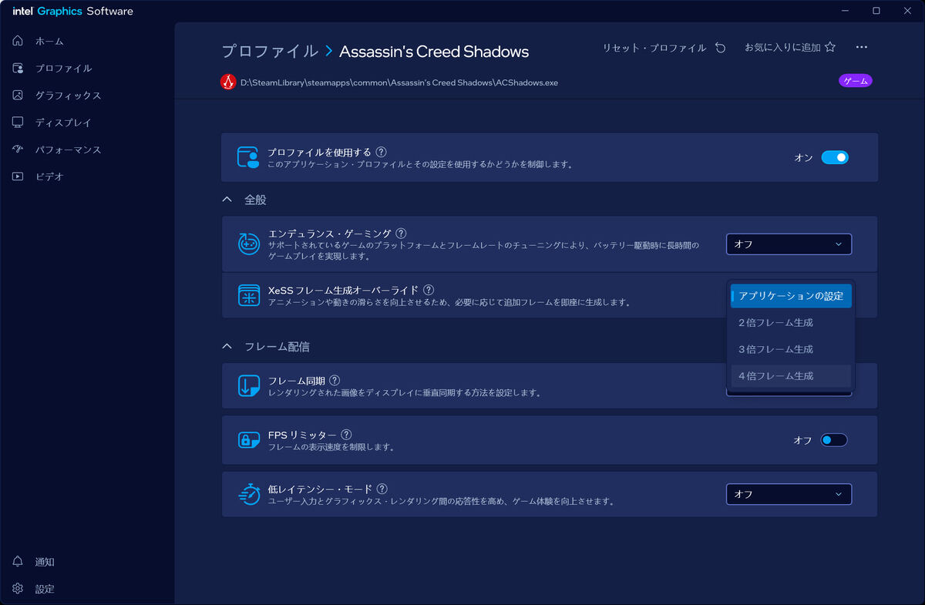Open the パフォーマンス performance page
The height and width of the screenshot is (605, 925).
point(68,150)
